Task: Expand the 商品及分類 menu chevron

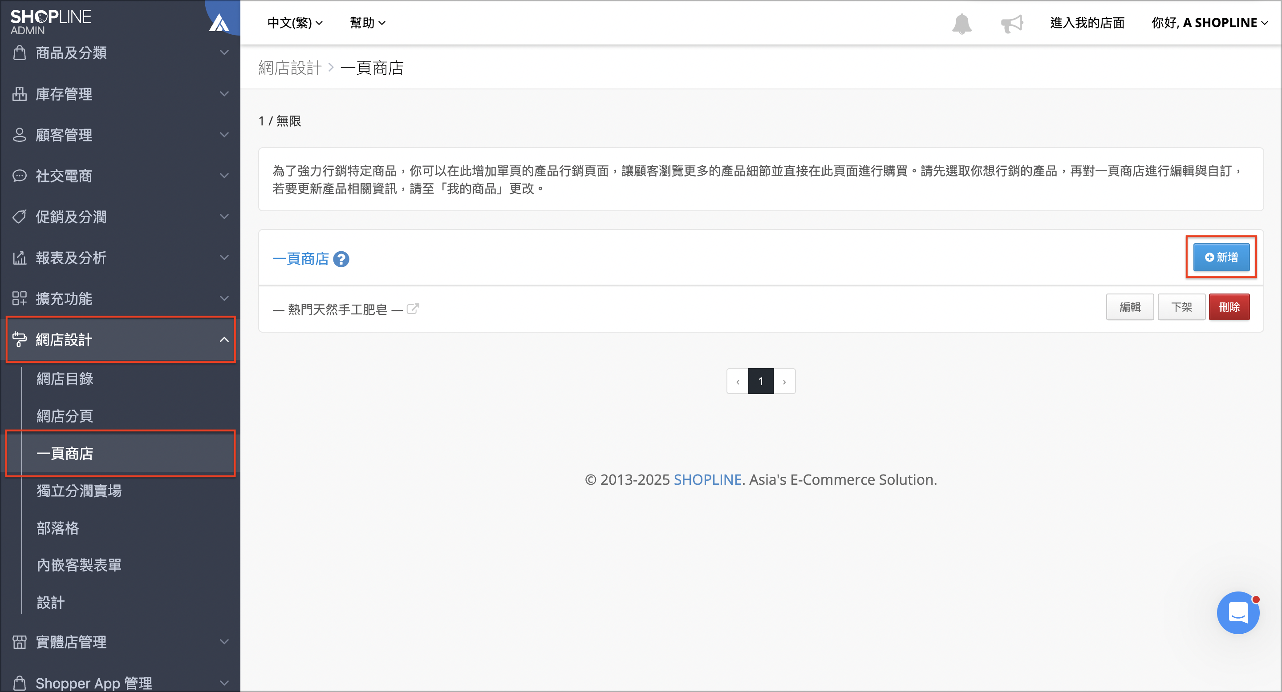Action: pos(224,52)
